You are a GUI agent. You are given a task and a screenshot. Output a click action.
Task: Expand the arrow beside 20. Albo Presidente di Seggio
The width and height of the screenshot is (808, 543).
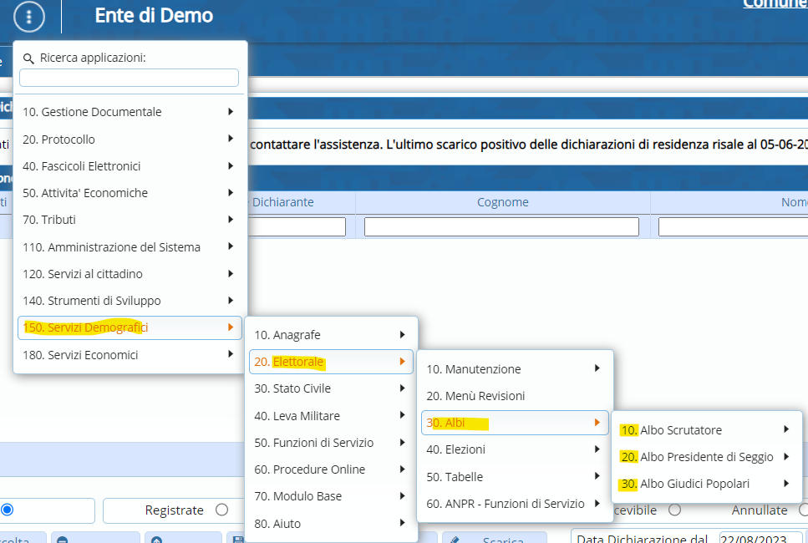786,457
